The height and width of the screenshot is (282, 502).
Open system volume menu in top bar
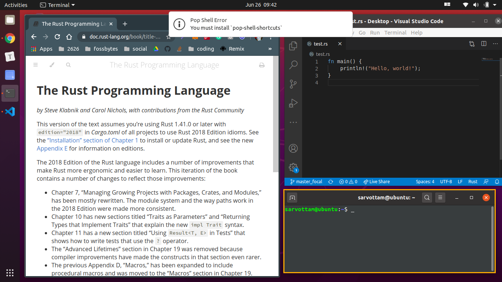(476, 5)
